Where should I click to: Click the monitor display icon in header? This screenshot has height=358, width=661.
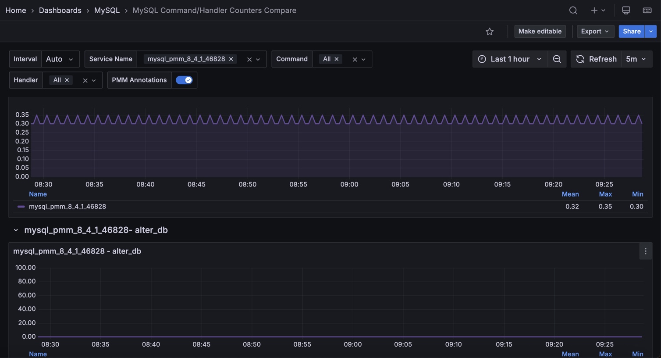click(x=626, y=10)
